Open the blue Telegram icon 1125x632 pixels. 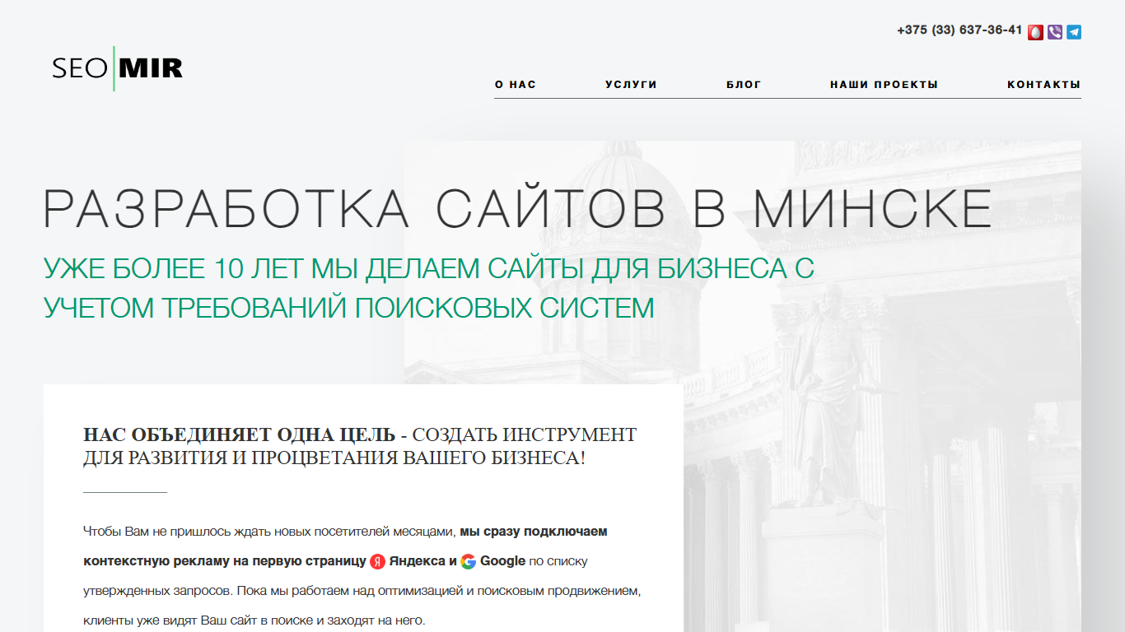point(1074,32)
